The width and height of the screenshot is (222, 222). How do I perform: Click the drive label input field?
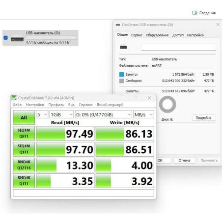179,47
